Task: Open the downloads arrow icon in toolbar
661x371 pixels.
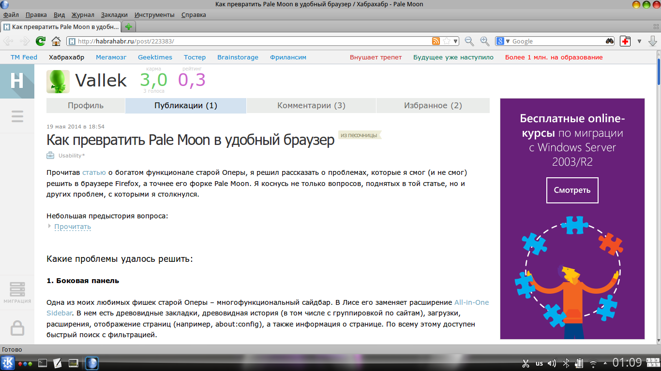Action: pyautogui.click(x=652, y=41)
